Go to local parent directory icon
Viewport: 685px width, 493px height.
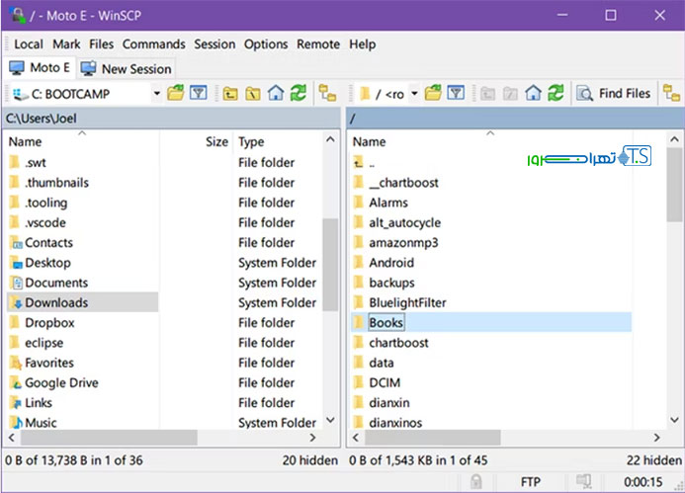point(230,94)
